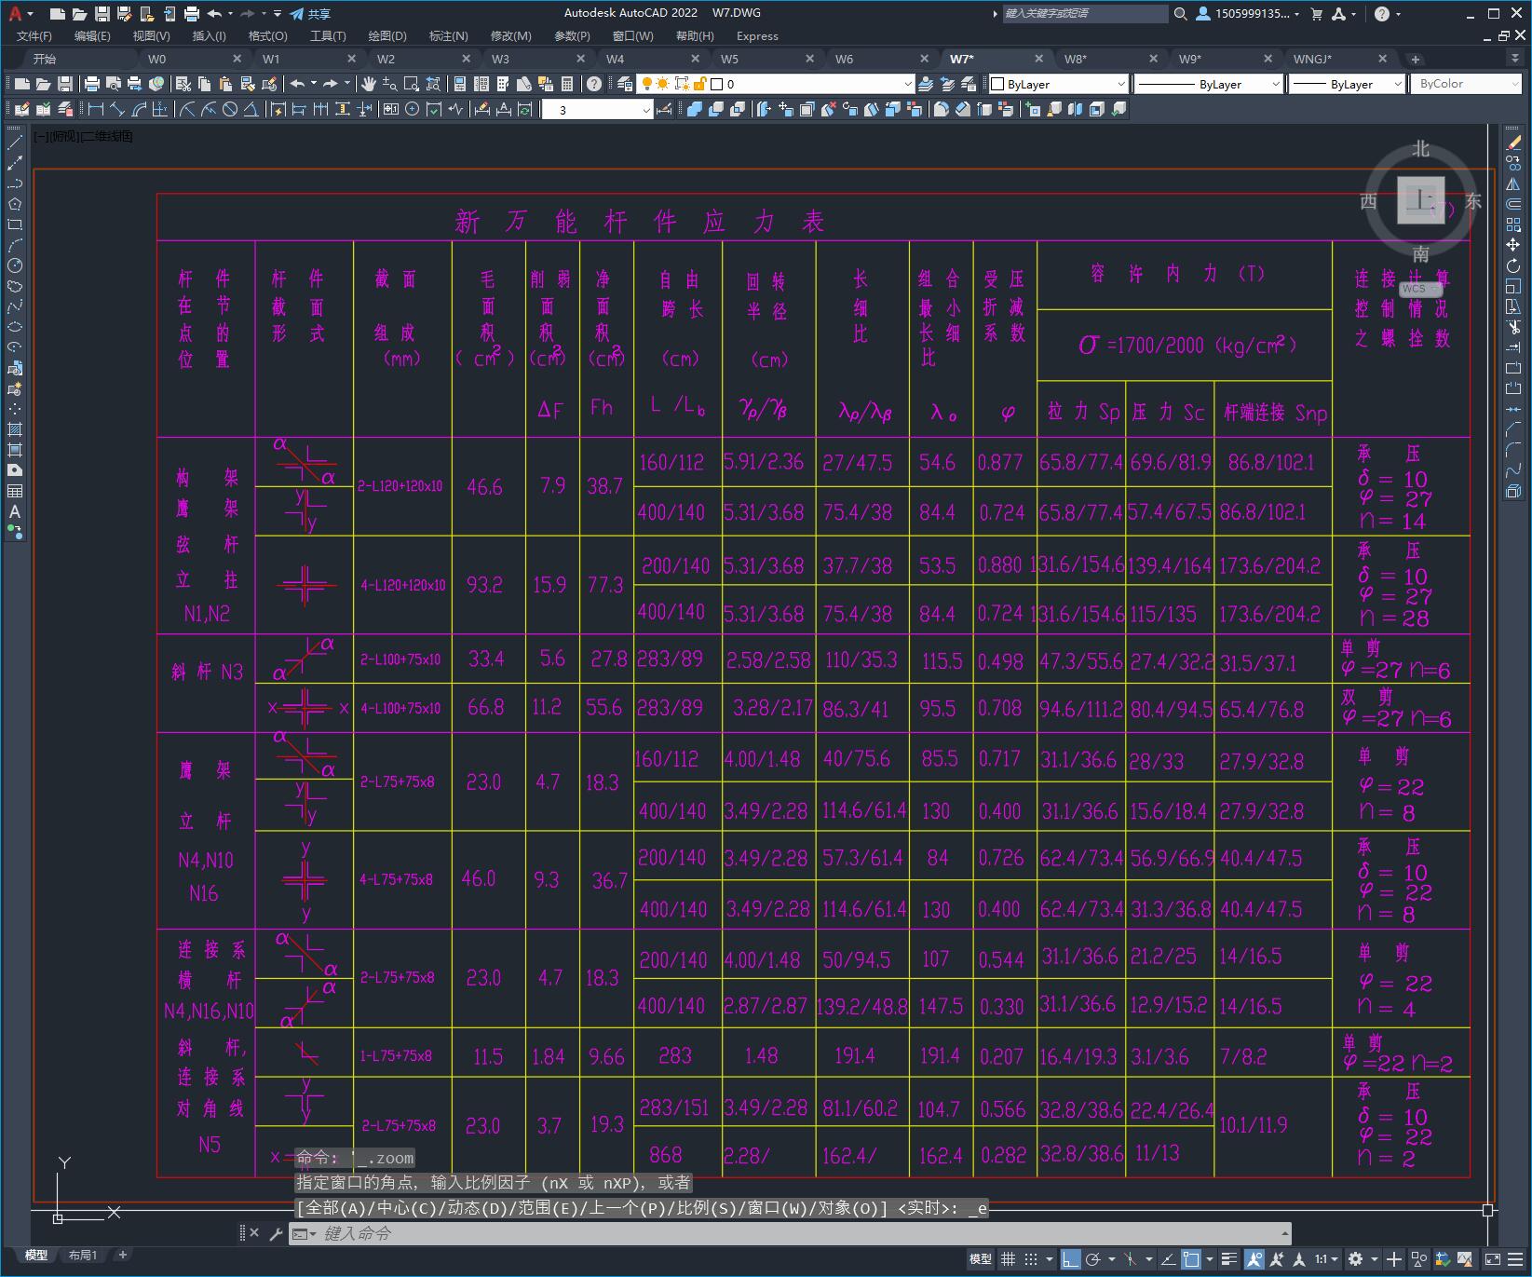Toggle snap mode in status bar
Screen dimensions: 1532x1277
(x=1031, y=1259)
